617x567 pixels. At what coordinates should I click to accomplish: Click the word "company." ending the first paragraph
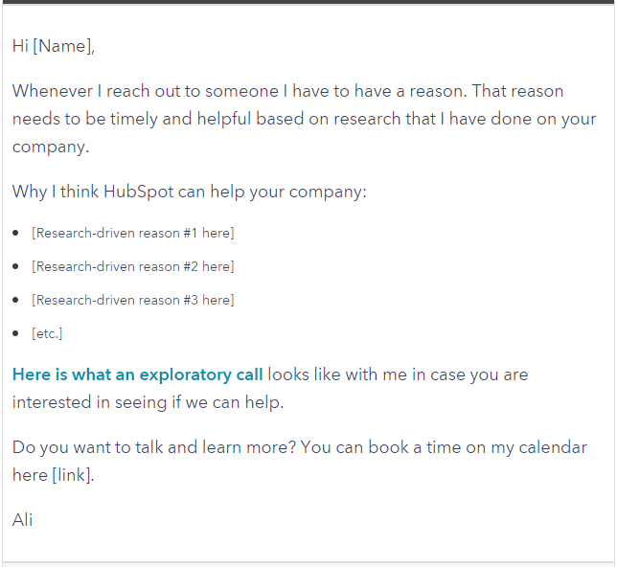tap(50, 147)
